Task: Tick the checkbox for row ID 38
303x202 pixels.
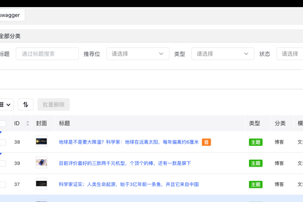Action: [x=3, y=142]
